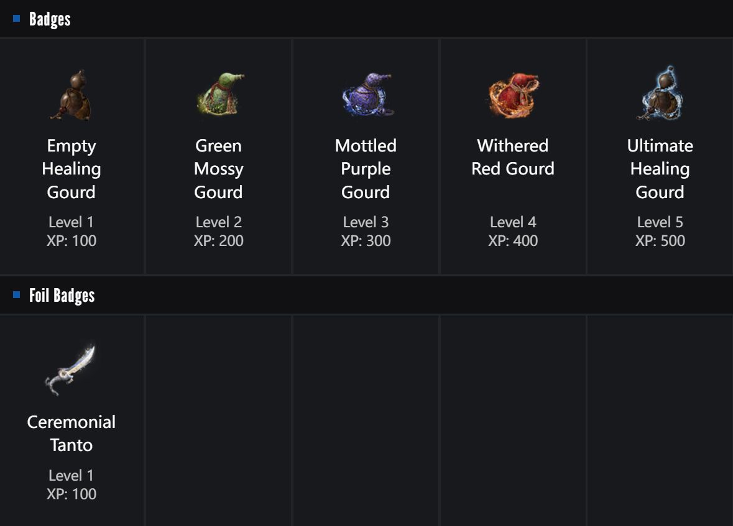Open the Ultimate Healing Gourd name label
This screenshot has width=733, height=526.
[660, 169]
